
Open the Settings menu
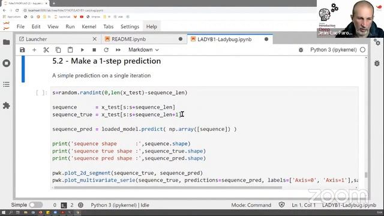tap(130, 26)
